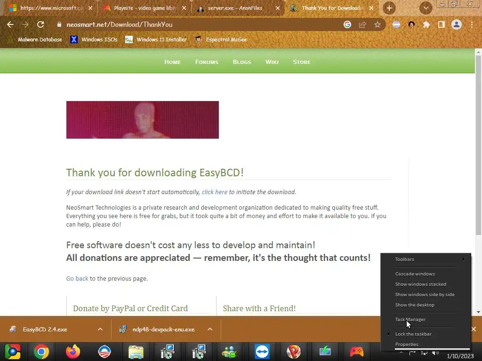Open taskbar Properties
Viewport: 482px width, 361px height.
click(x=426, y=345)
